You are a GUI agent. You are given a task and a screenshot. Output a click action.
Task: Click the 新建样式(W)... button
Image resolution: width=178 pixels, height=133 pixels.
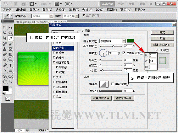[x=162, y=45]
